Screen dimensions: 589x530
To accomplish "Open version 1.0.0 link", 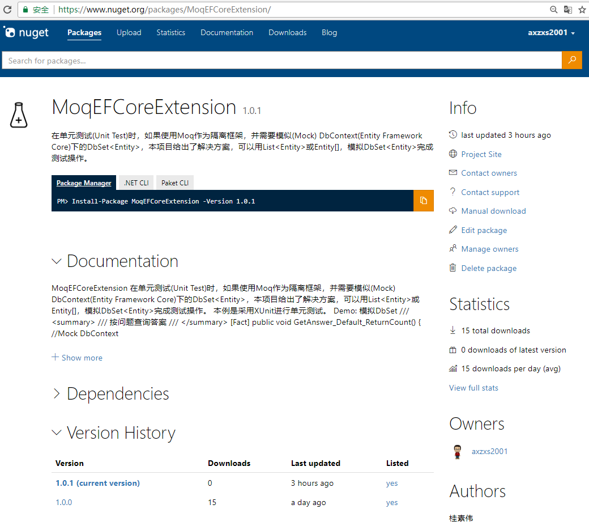I will coord(64,502).
